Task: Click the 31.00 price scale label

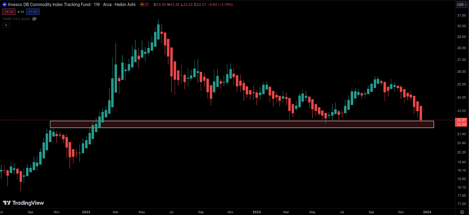Action: [x=461, y=16]
